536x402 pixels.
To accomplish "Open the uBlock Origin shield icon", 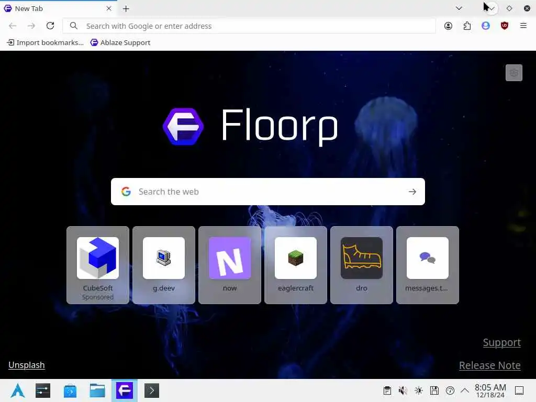I will [x=504, y=26].
